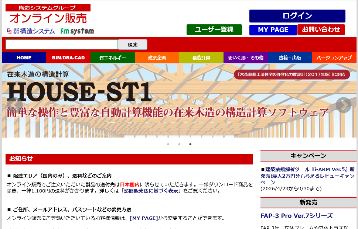This screenshot has height=229, width=358.
Task: Go to next carousel slide arrow
Action: tap(343, 105)
